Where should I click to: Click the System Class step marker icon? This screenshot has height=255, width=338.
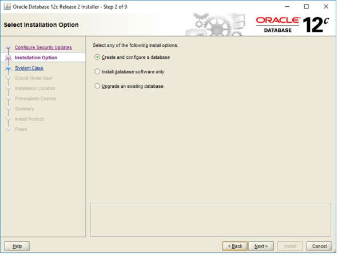[8, 68]
